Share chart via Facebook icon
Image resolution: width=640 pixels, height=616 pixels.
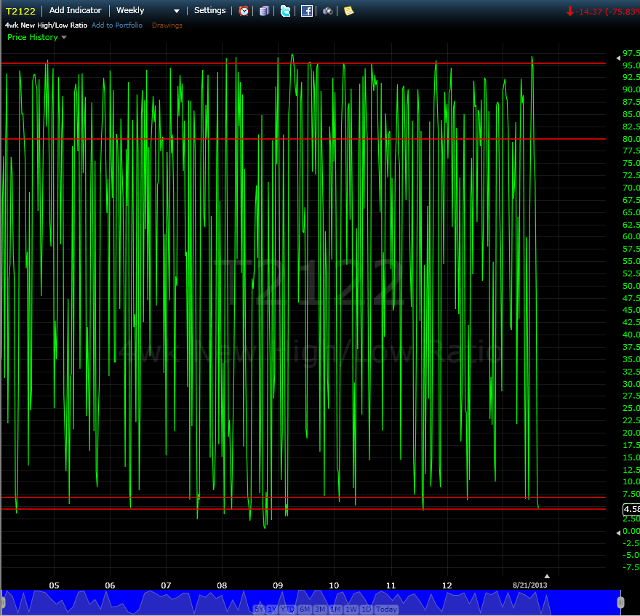pos(306,11)
